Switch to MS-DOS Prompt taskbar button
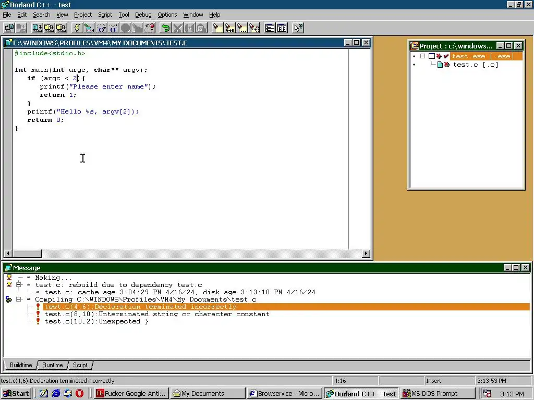This screenshot has height=400, width=534. [x=438, y=394]
